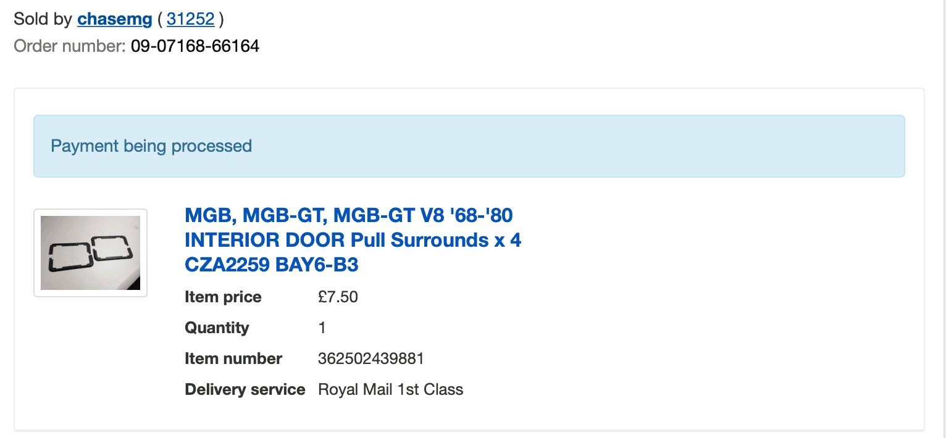Viewport: 946px width, 438px height.
Task: Click CZA2259 BAY6-B3 in listing title
Action: tap(272, 265)
